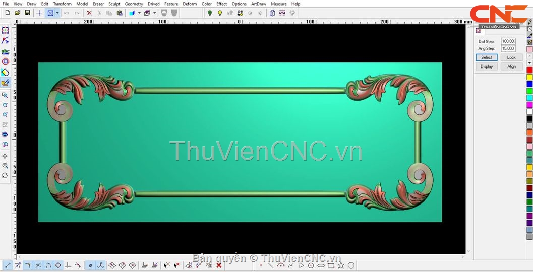Click the red X delete icon in top toolbar
The width and height of the screenshot is (533, 272).
[89, 13]
